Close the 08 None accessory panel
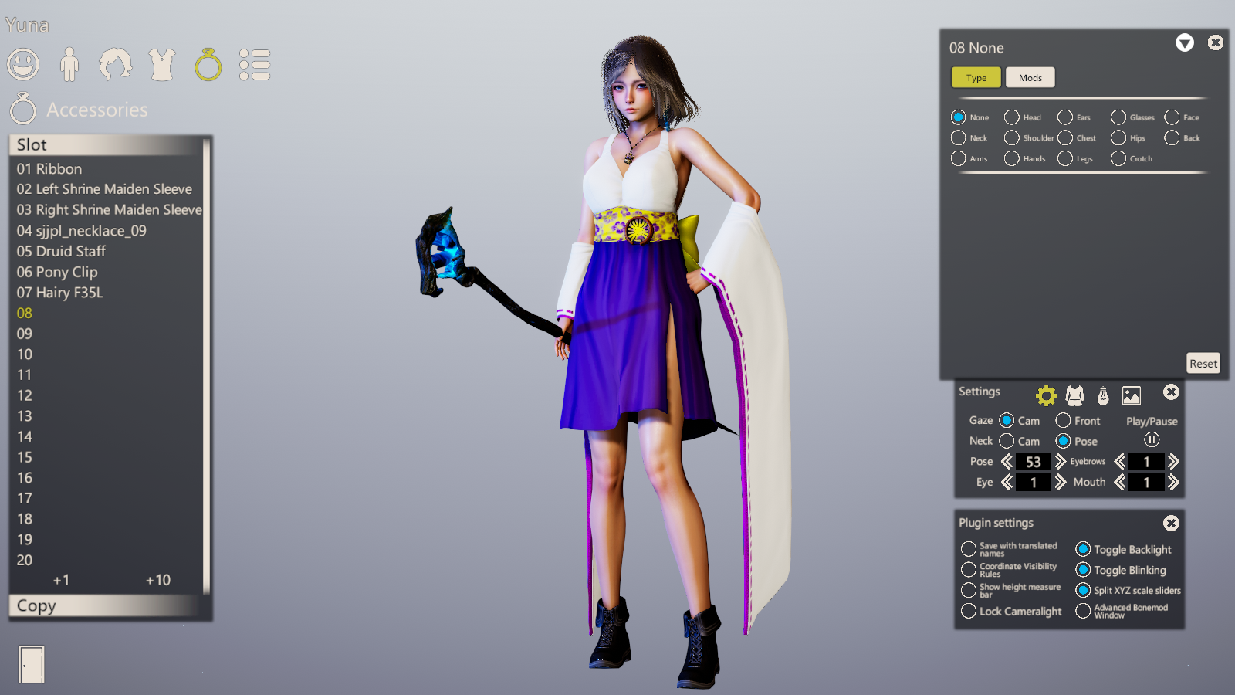 pyautogui.click(x=1216, y=42)
